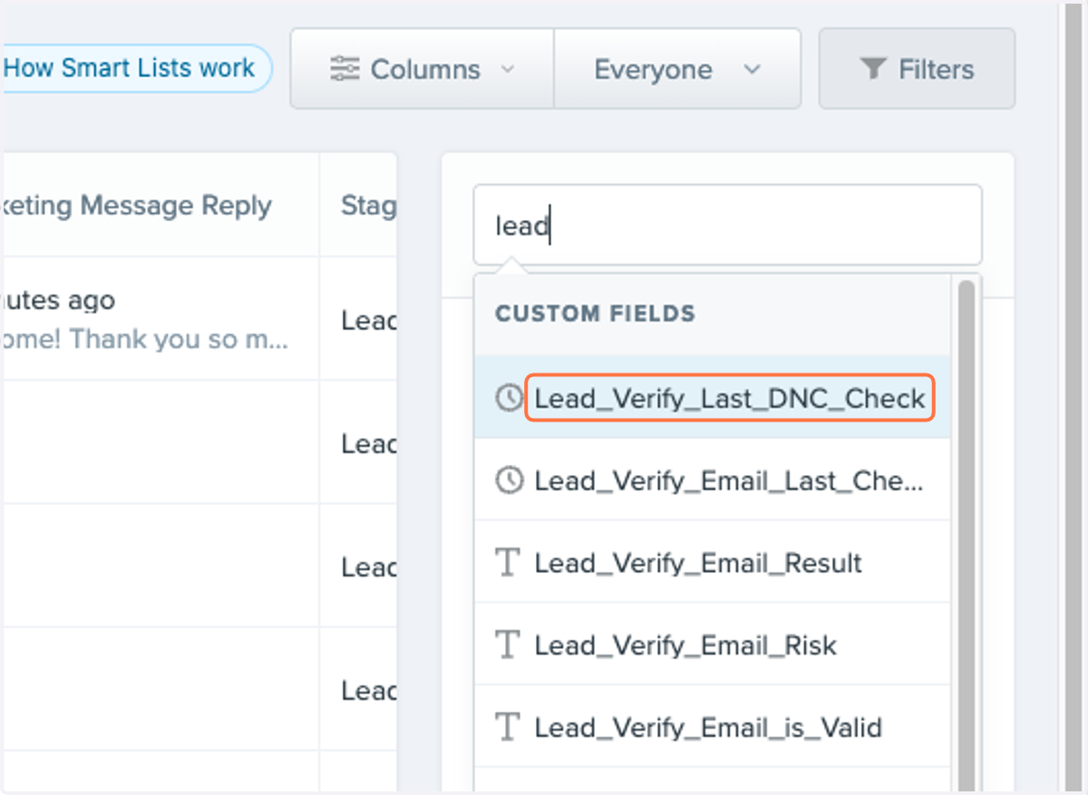Screen dimensions: 1088x795
Task: Open the "Thank you so m..." message reply
Action: pyautogui.click(x=145, y=338)
